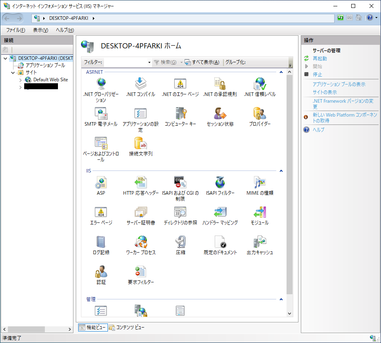Click inside the フィルター input field
Image resolution: width=381 pixels, height=343 pixels.
pos(125,62)
